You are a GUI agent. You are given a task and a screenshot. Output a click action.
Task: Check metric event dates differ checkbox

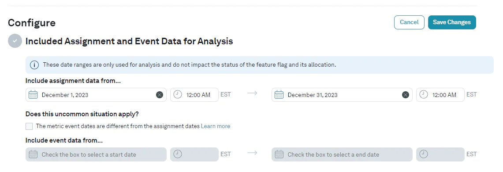pos(29,126)
